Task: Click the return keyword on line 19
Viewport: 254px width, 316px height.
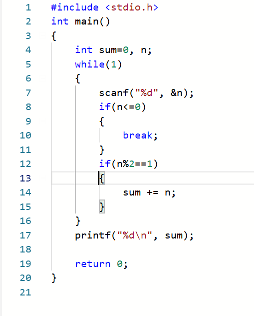Action: coord(93,264)
